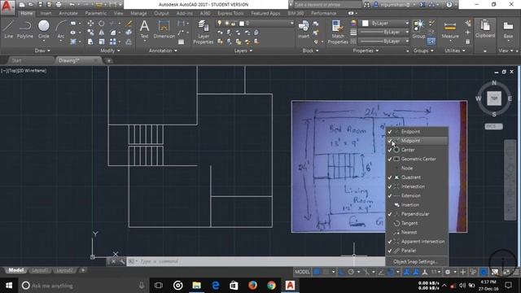Select the Polyline tool

(25, 29)
